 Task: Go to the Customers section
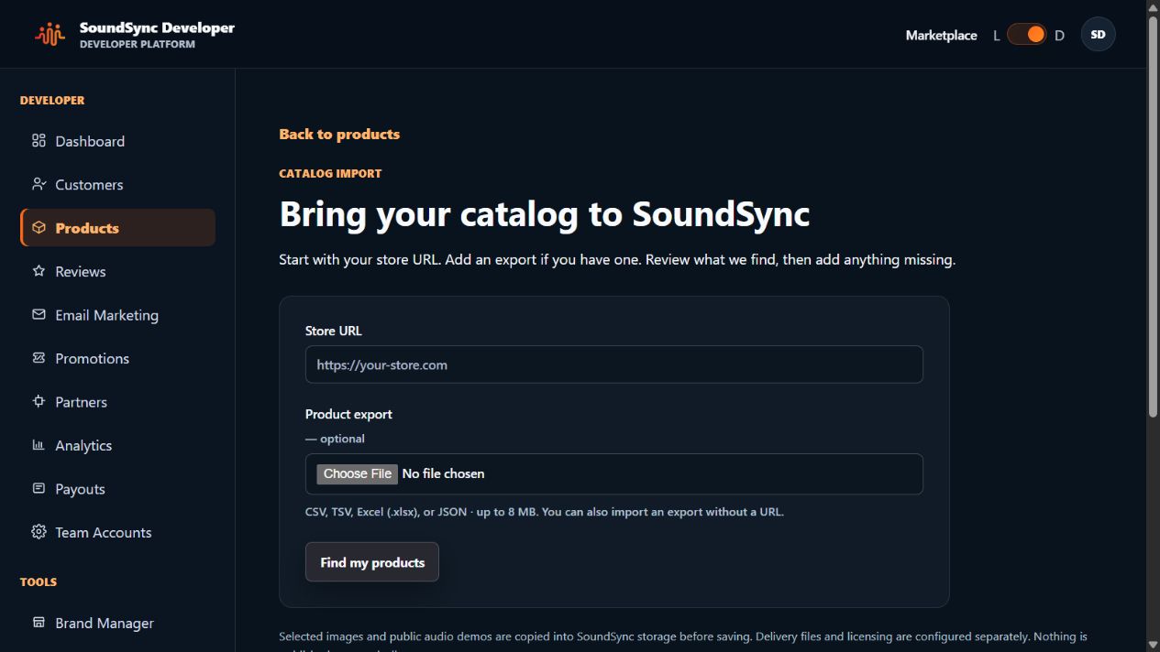pos(117,184)
